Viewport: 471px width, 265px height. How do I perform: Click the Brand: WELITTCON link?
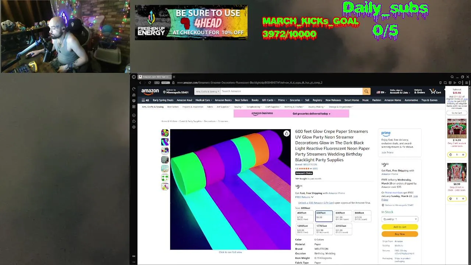click(x=306, y=165)
